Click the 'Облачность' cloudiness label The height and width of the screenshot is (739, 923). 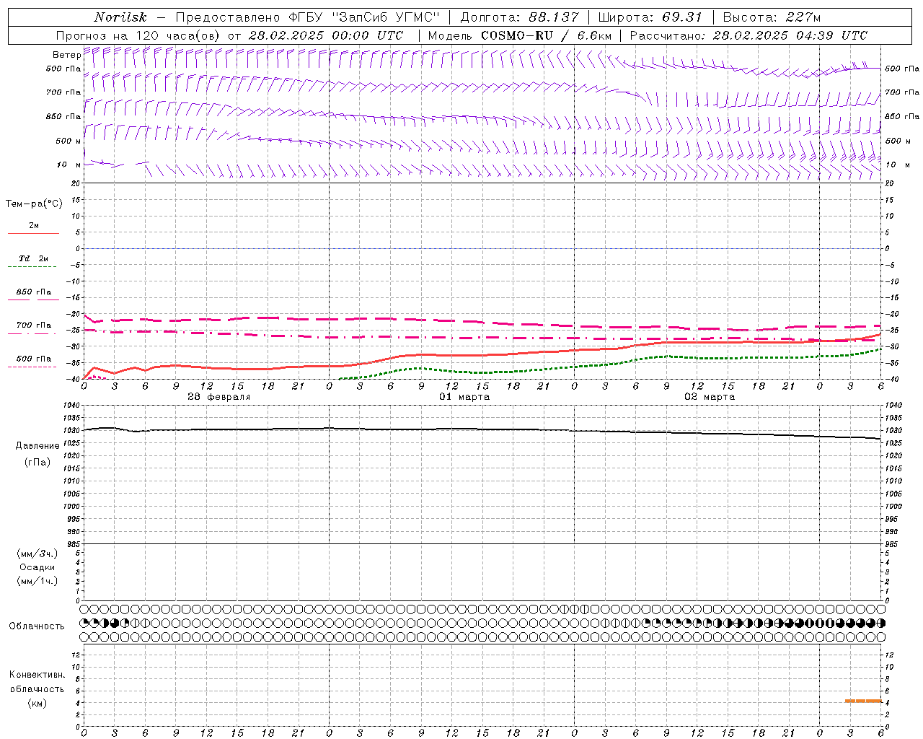click(37, 626)
